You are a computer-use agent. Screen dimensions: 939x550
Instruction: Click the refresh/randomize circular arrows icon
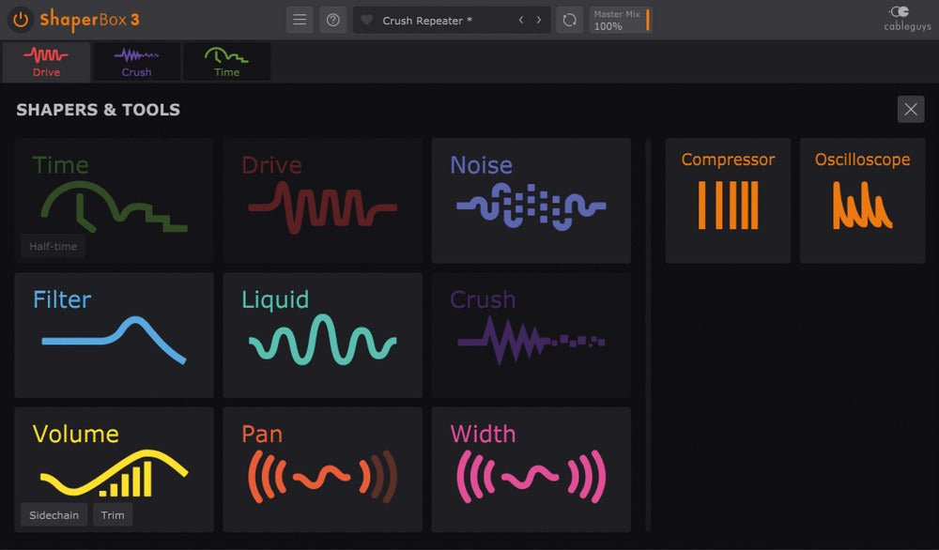pyautogui.click(x=568, y=20)
